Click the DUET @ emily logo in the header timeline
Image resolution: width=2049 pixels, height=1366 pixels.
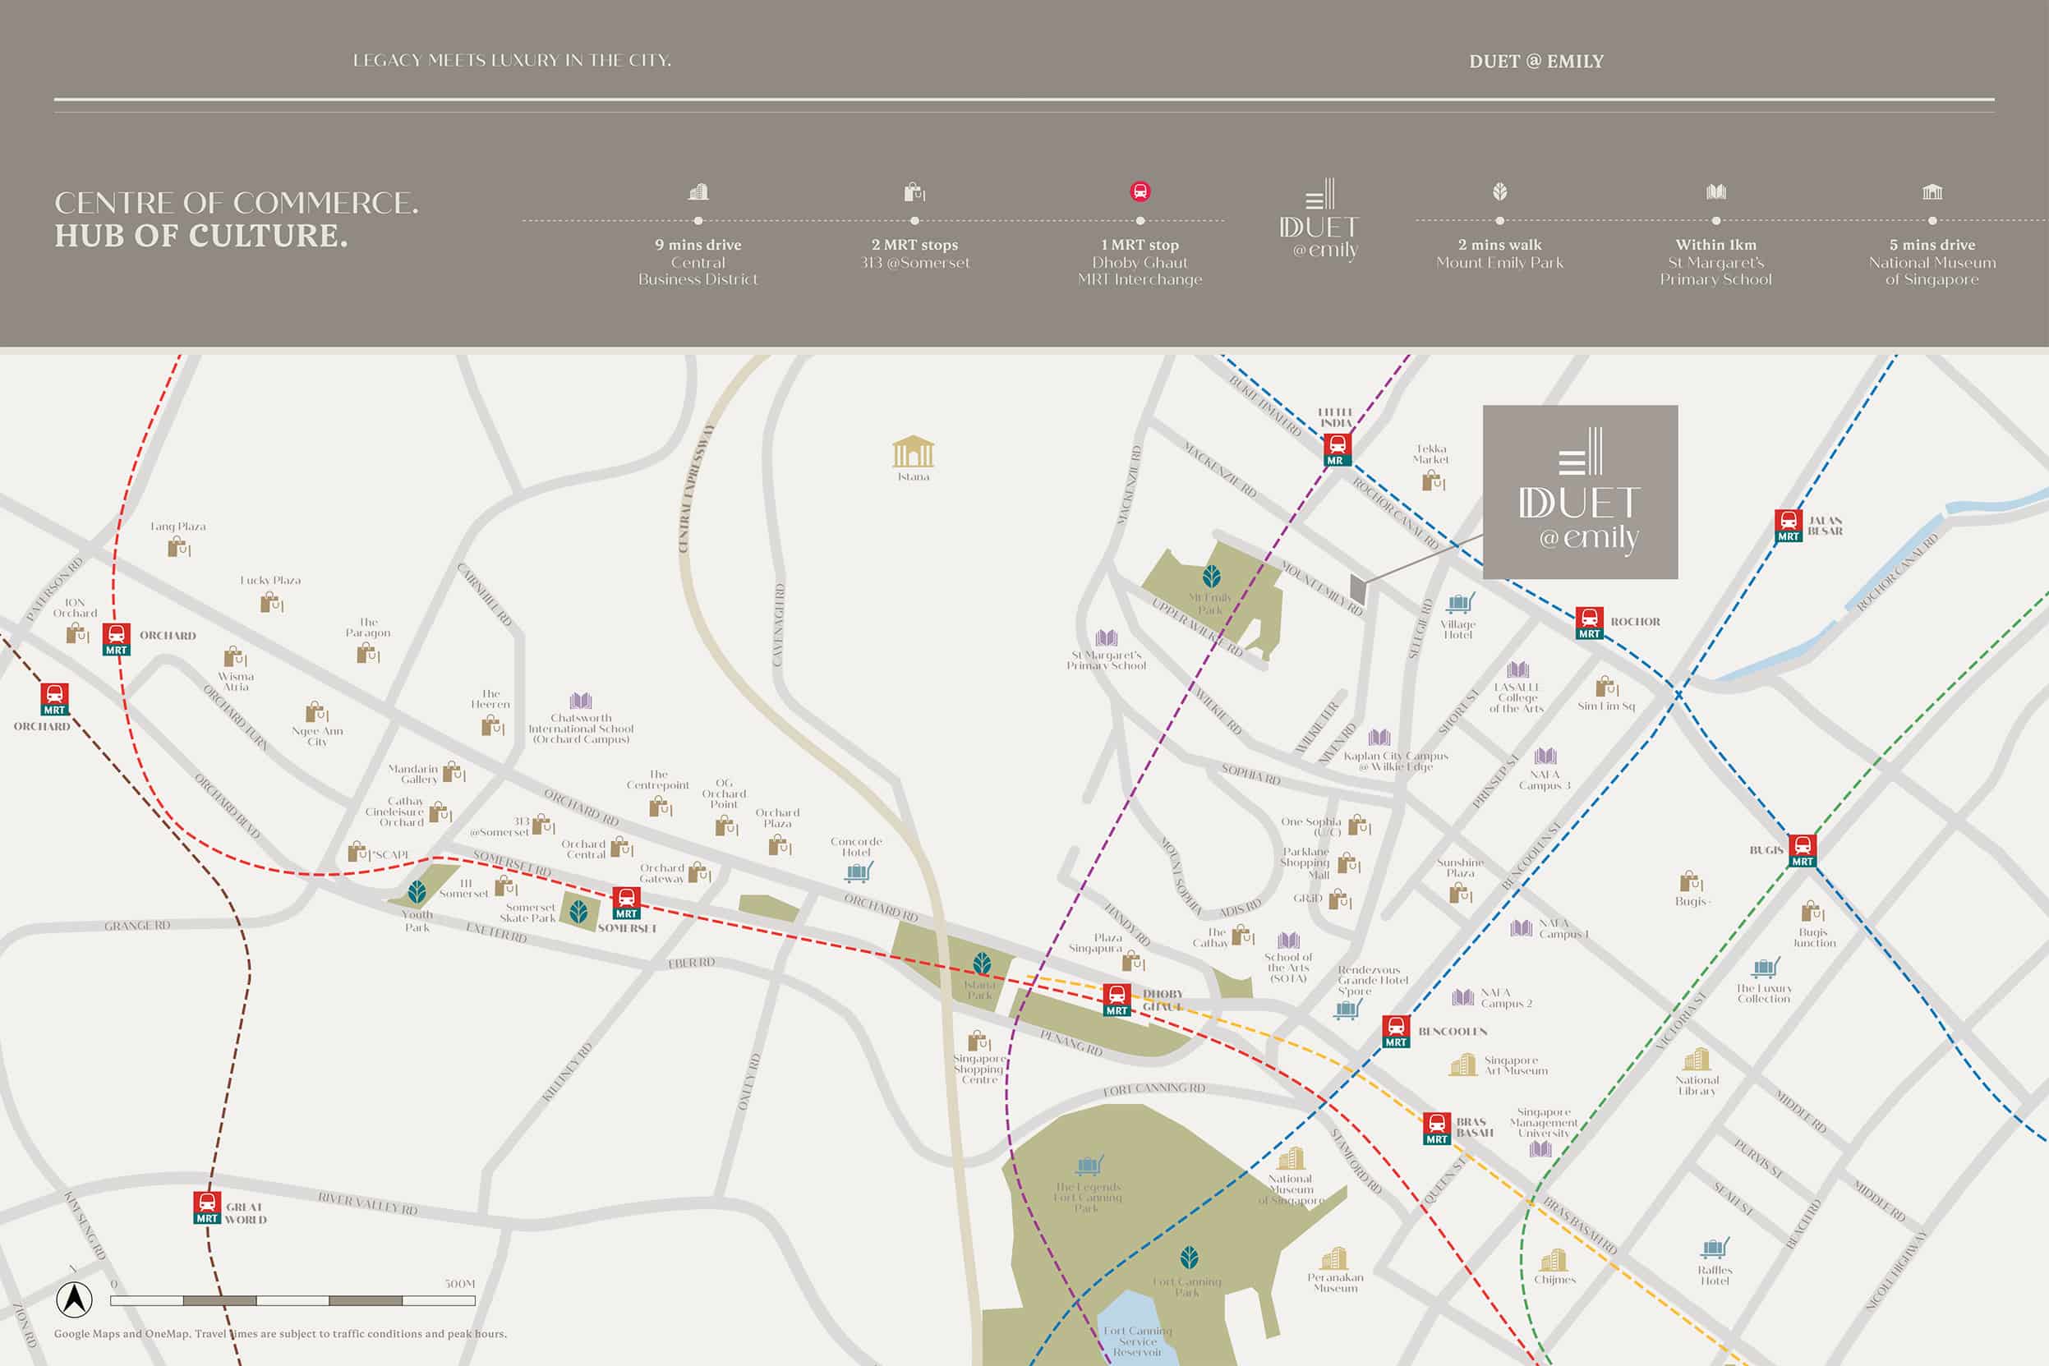coord(1321,219)
